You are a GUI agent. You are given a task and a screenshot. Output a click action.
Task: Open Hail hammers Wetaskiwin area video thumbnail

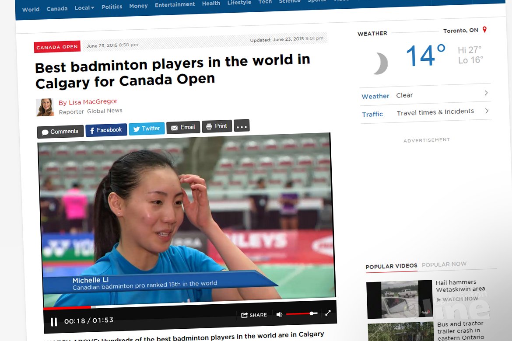(400, 299)
